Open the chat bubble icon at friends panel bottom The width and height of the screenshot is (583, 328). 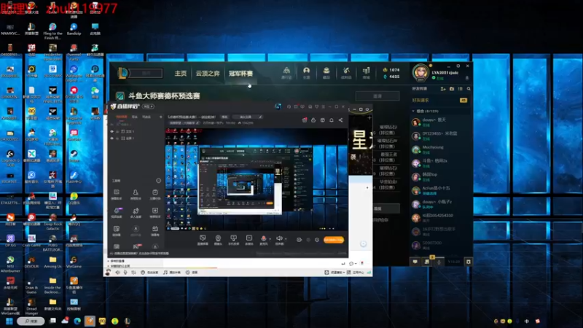[415, 262]
